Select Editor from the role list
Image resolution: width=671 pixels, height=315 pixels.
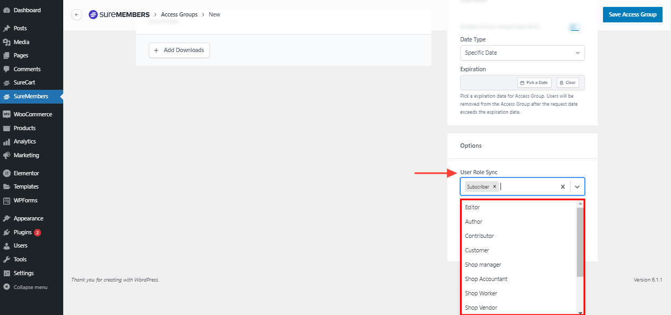coord(472,207)
